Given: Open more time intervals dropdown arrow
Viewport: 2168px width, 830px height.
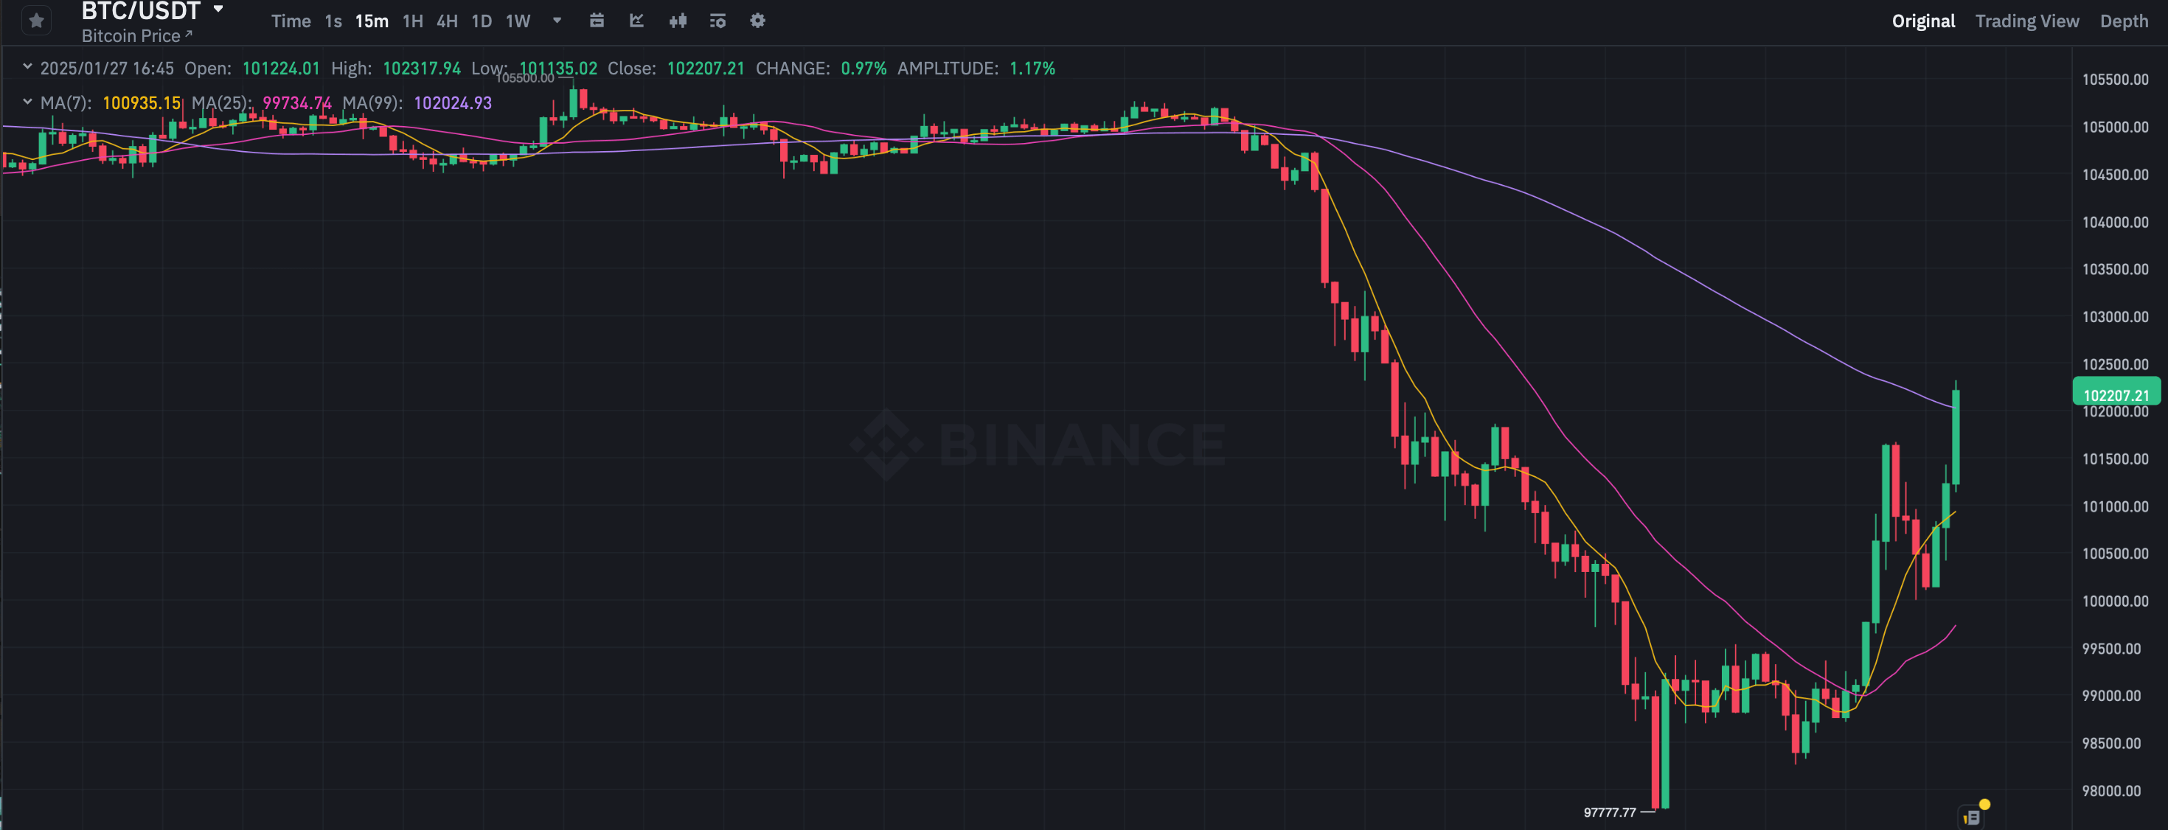Looking at the screenshot, I should coord(556,21).
